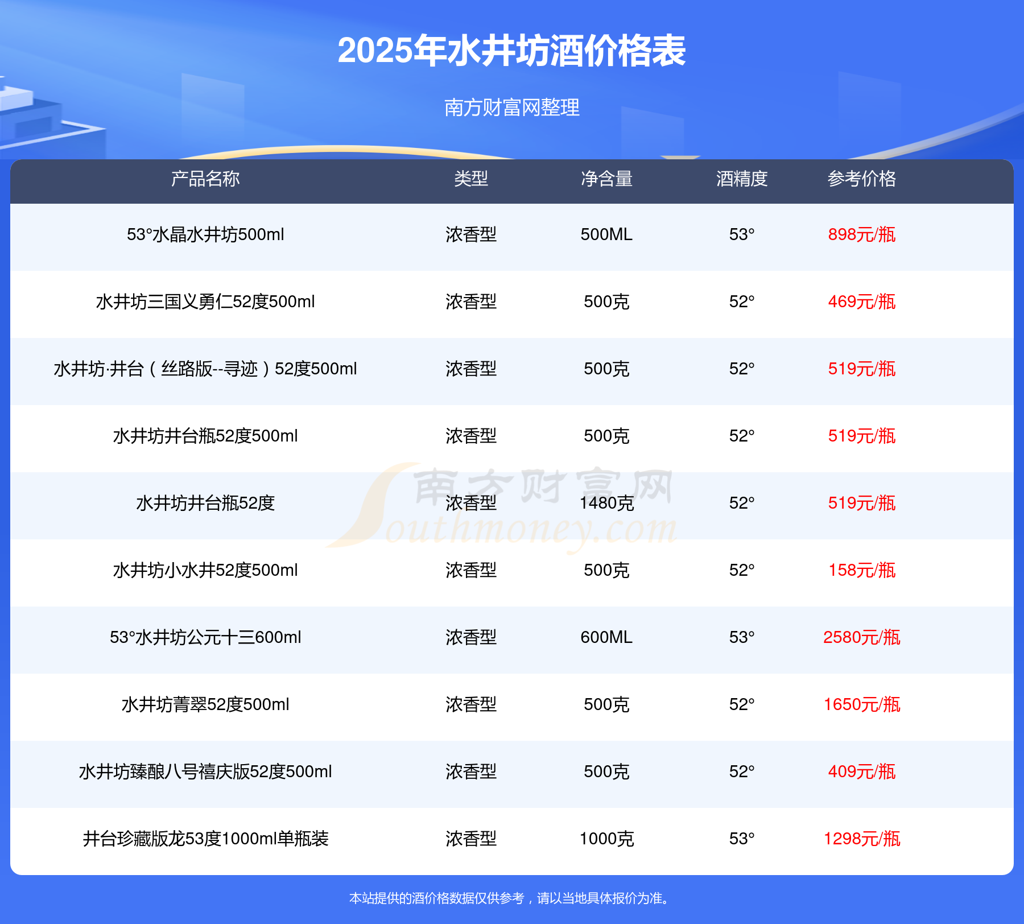Image resolution: width=1024 pixels, height=924 pixels.
Task: Select the subtitle 南方财富网整理
Action: (512, 108)
